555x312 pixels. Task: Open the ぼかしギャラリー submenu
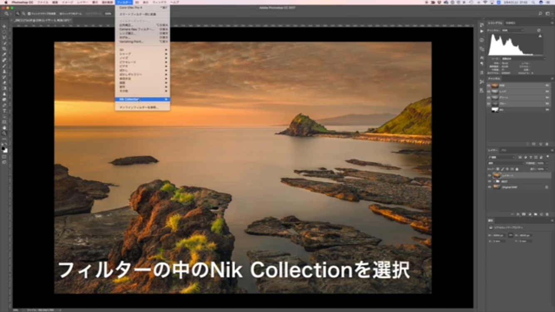(142, 74)
